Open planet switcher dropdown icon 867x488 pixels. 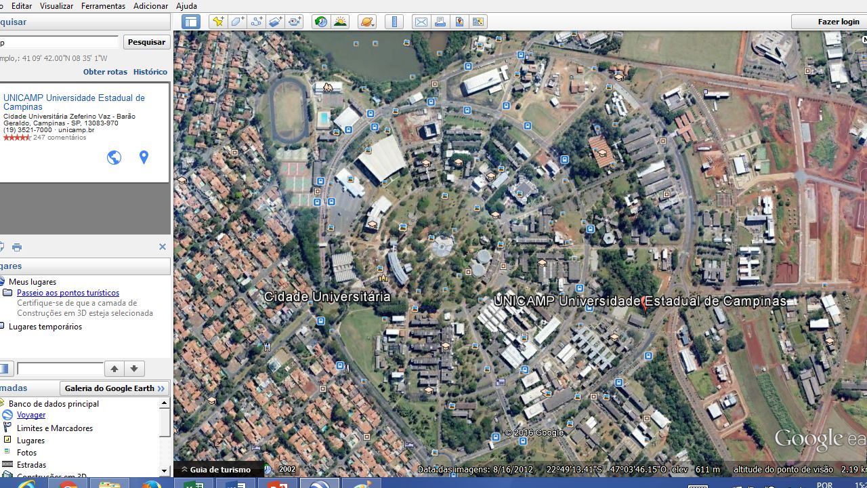367,22
